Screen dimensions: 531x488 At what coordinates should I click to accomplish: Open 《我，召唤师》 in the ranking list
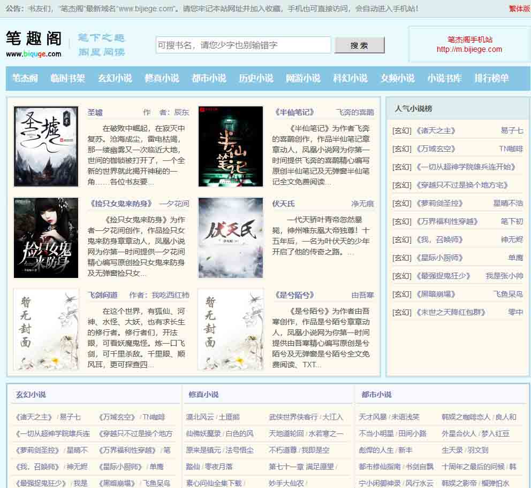coord(440,240)
